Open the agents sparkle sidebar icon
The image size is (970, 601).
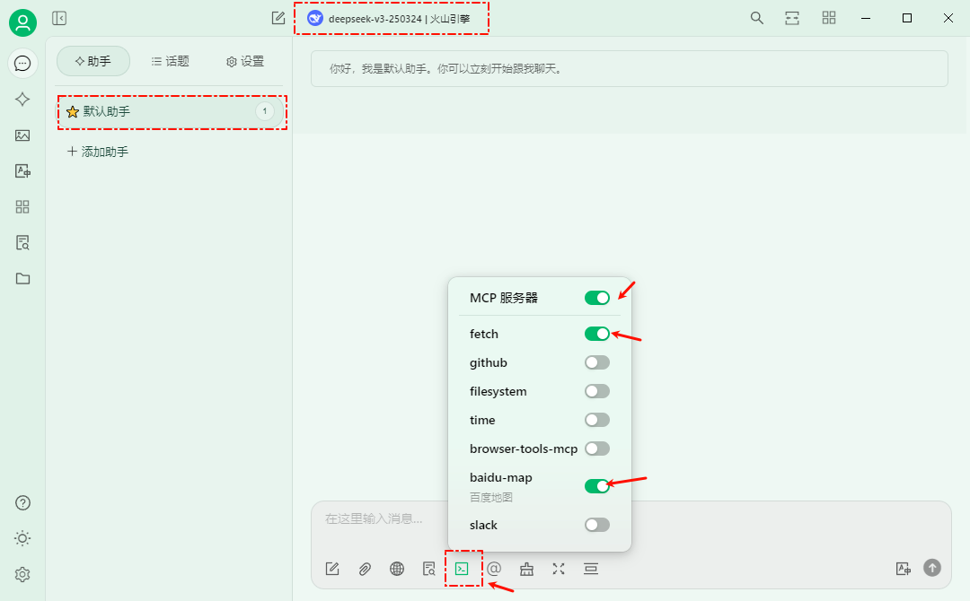click(x=22, y=100)
